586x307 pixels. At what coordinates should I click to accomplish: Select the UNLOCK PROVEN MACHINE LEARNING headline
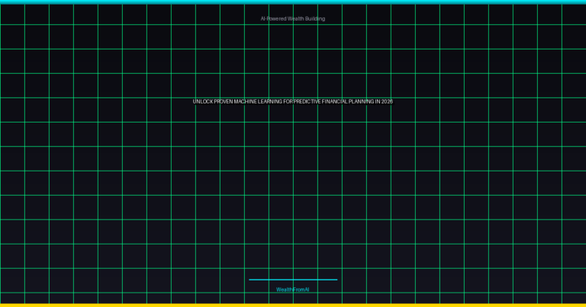pyautogui.click(x=292, y=101)
